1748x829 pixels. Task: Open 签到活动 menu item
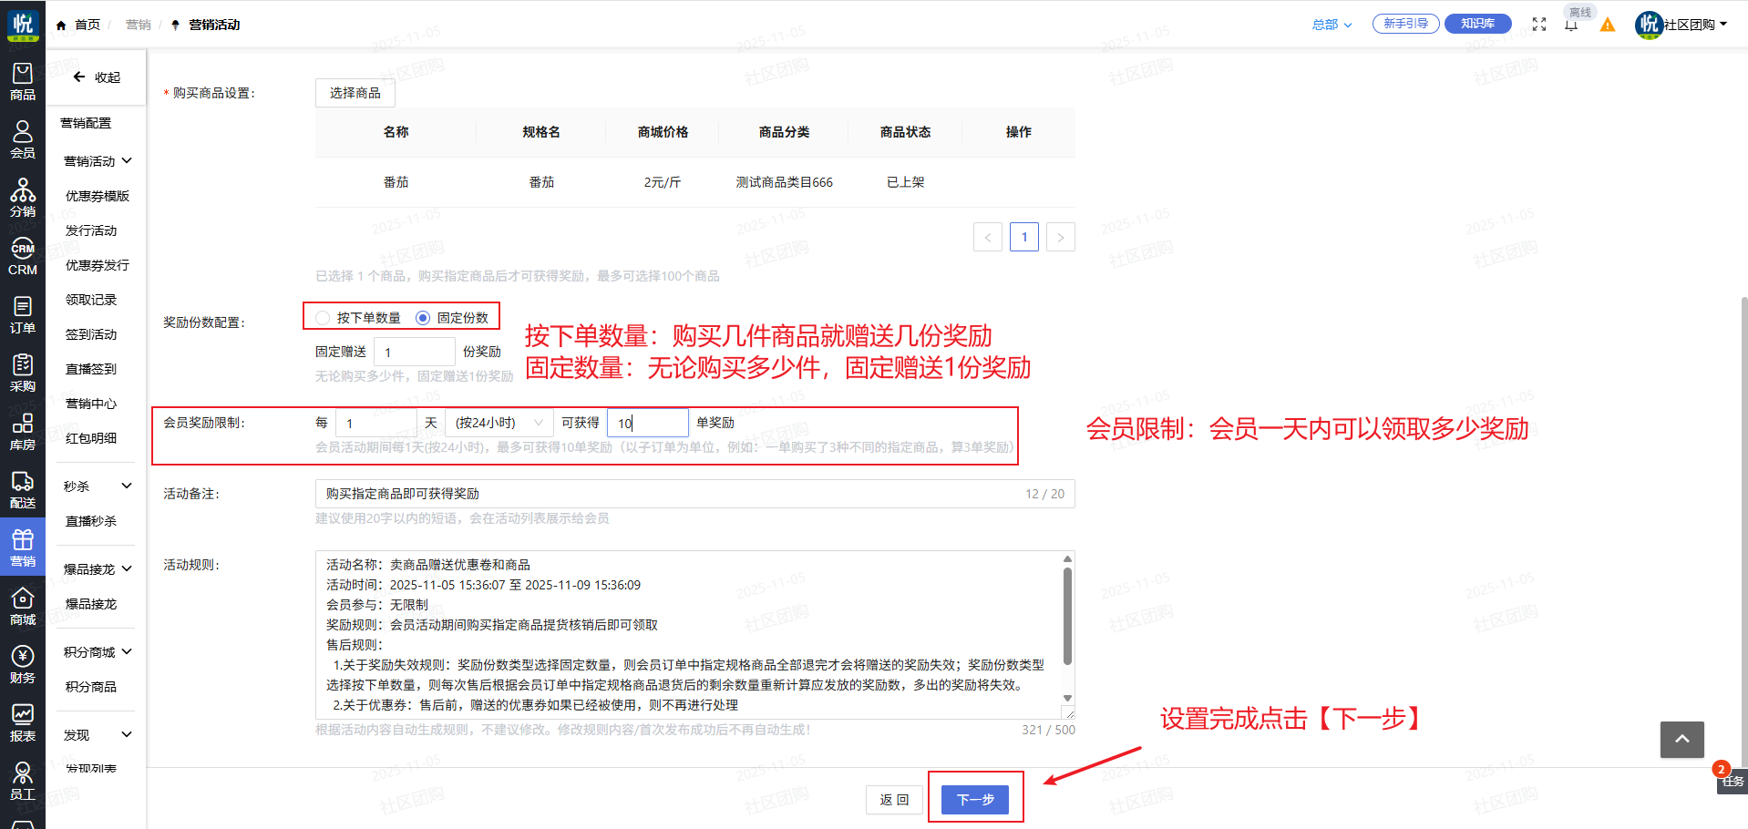click(x=91, y=334)
